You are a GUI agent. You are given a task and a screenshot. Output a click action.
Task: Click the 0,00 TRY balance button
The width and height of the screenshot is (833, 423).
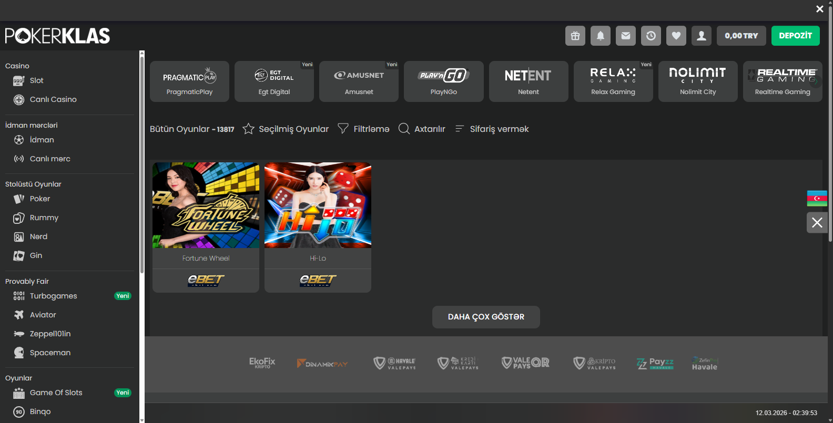coord(741,36)
